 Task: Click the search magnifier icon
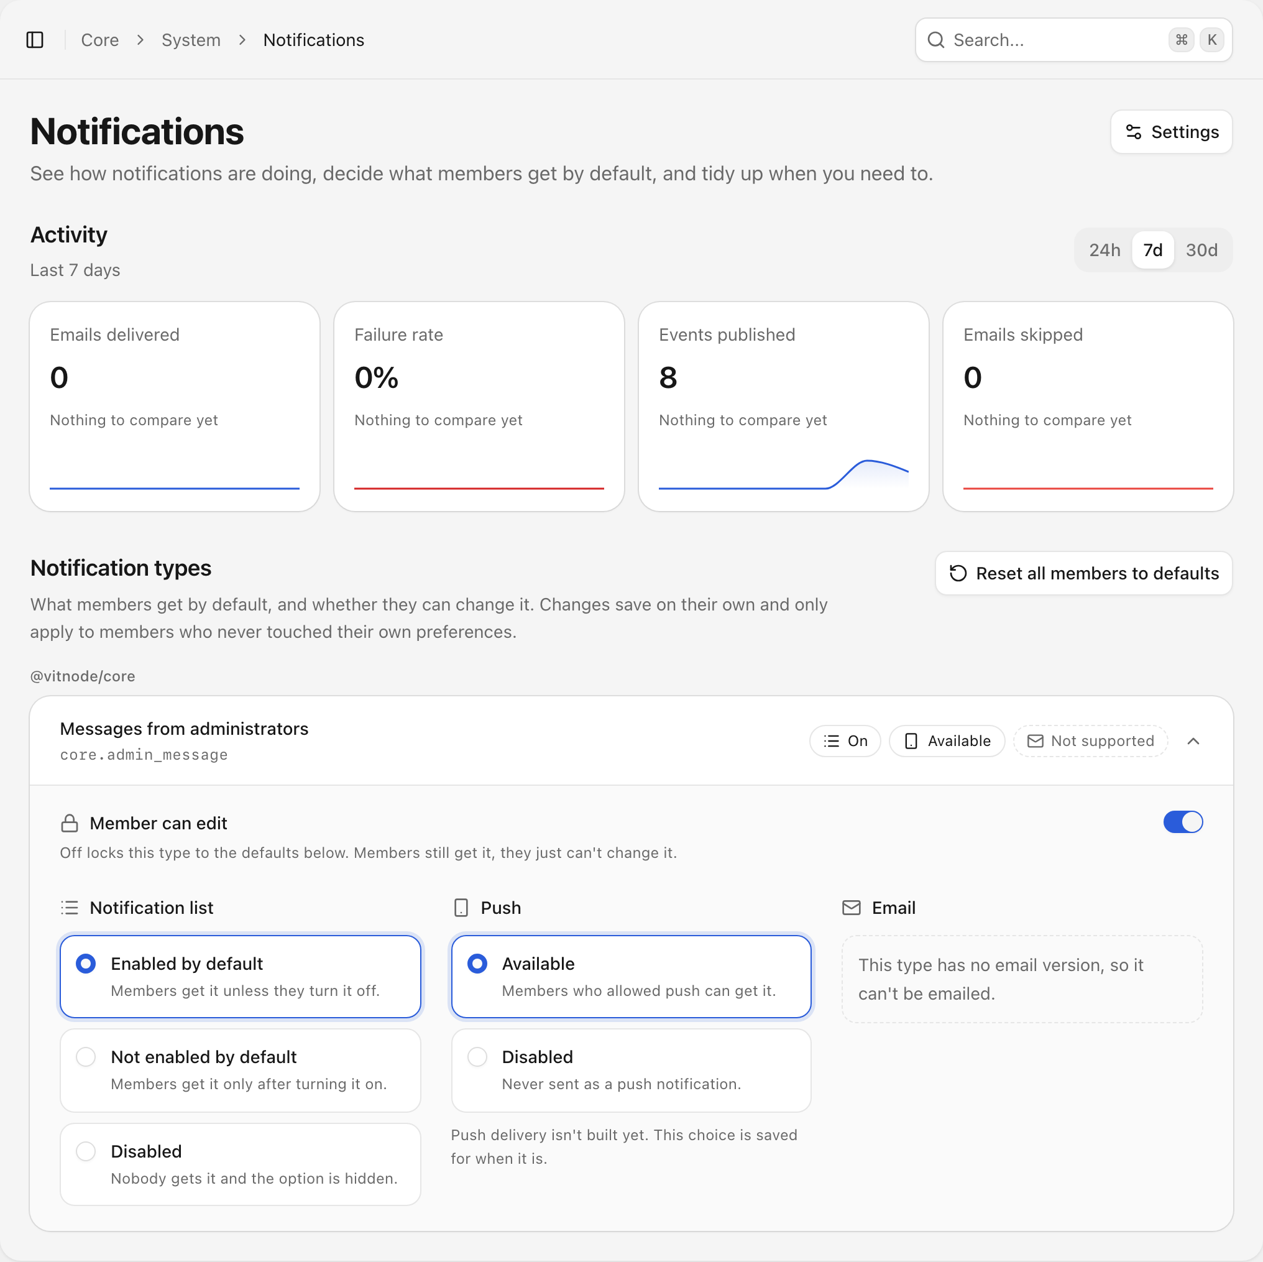[x=935, y=40]
